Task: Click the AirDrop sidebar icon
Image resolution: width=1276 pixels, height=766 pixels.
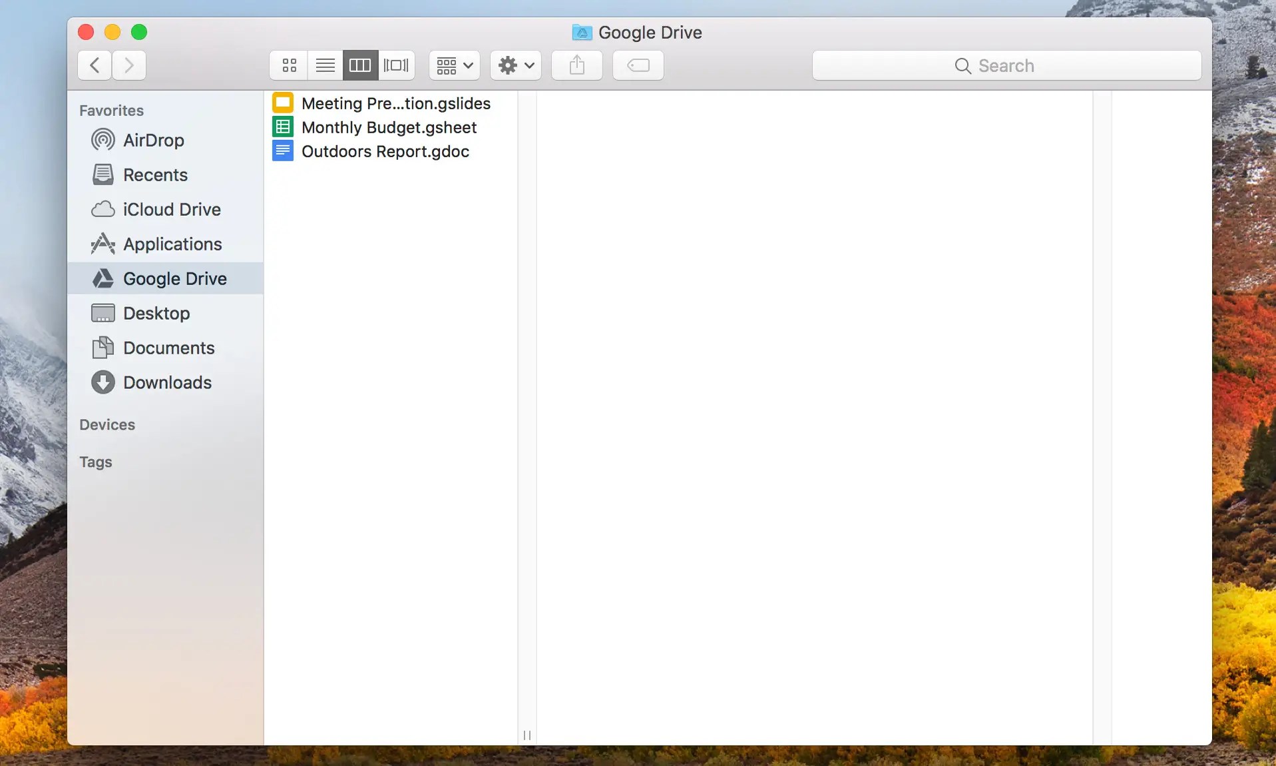Action: pyautogui.click(x=103, y=140)
